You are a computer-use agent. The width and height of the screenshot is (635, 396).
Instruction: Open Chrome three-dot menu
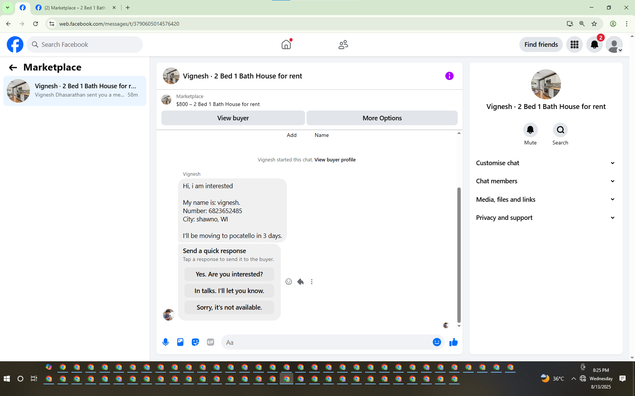tap(627, 24)
